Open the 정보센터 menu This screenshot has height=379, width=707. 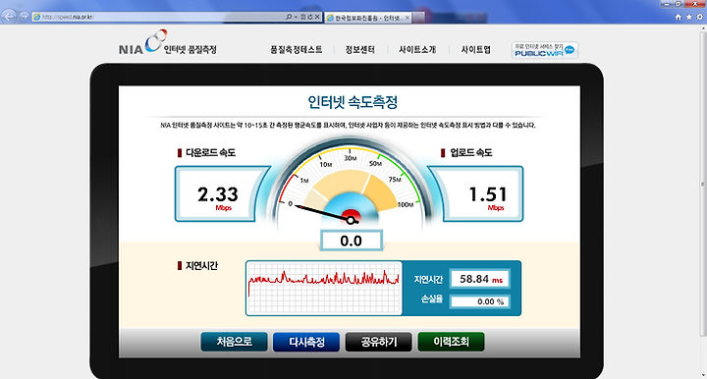click(359, 49)
